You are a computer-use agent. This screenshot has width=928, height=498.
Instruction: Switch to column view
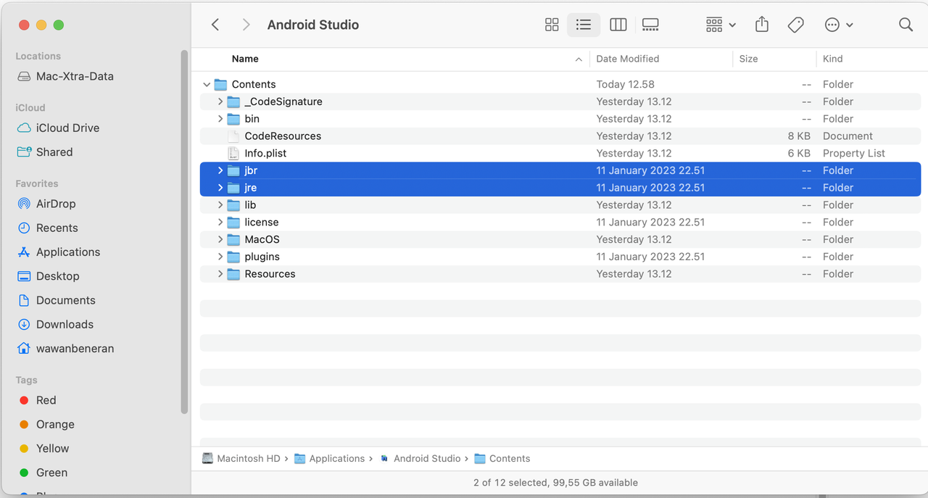pyautogui.click(x=618, y=25)
